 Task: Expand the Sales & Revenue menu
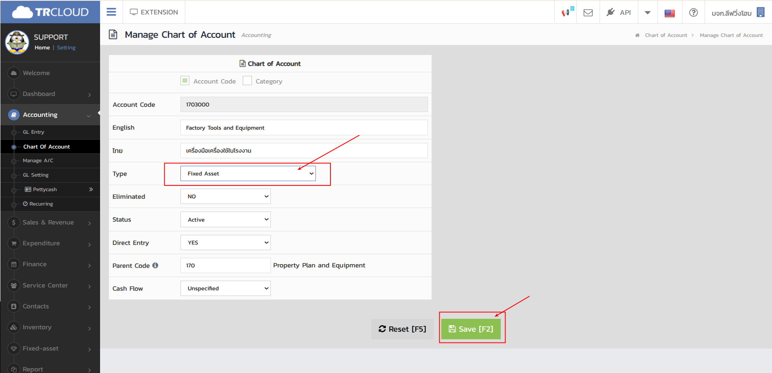tap(48, 222)
